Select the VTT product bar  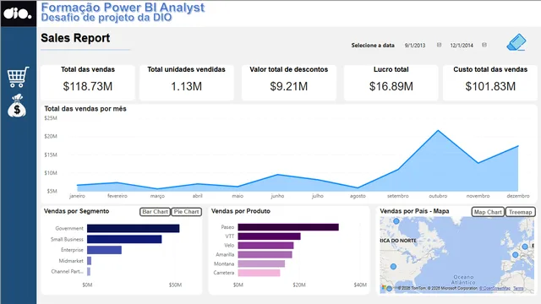(x=269, y=236)
